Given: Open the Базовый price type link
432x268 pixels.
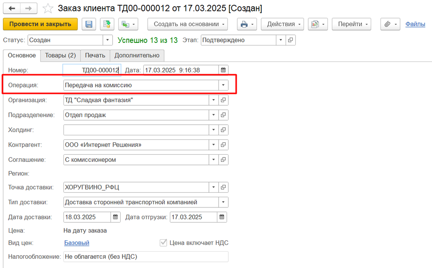Looking at the screenshot, I should 77,243.
